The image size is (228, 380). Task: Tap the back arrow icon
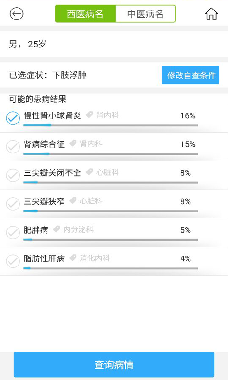point(17,14)
